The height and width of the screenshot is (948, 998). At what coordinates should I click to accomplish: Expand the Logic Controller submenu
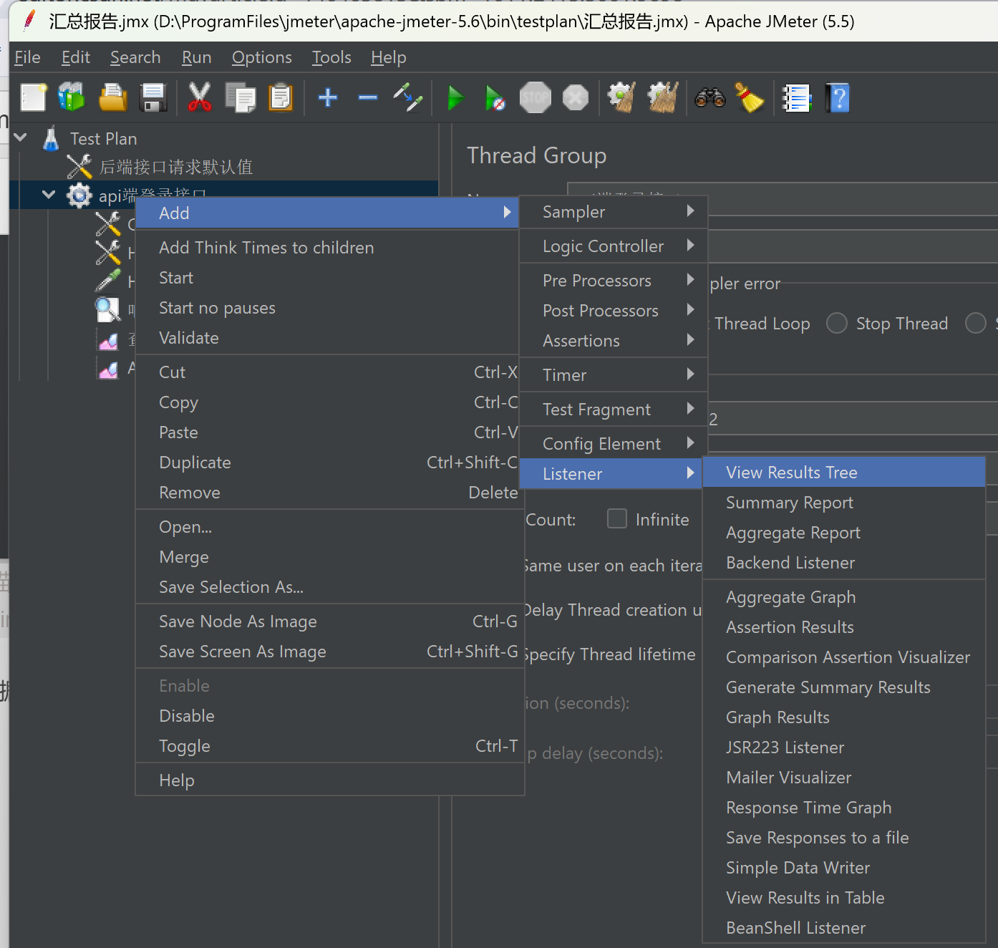tap(614, 246)
